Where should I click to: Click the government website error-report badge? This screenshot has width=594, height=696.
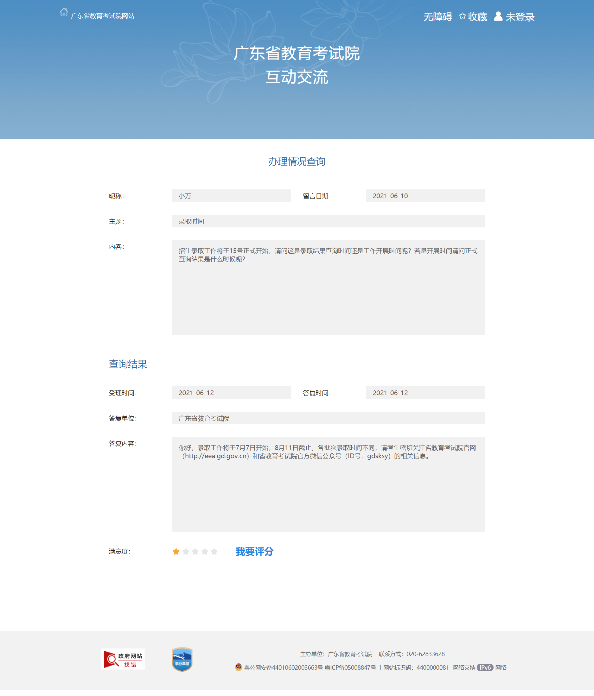pos(123,659)
